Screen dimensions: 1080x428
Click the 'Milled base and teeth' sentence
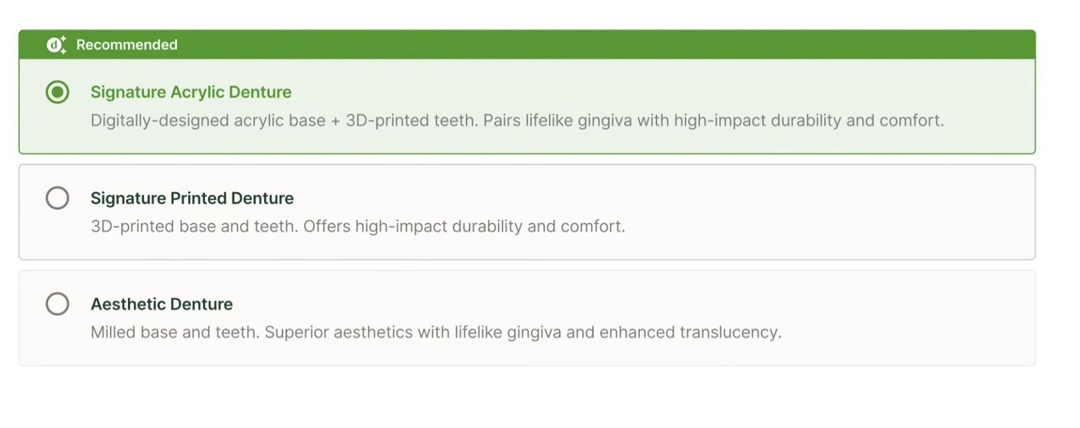[x=175, y=332]
